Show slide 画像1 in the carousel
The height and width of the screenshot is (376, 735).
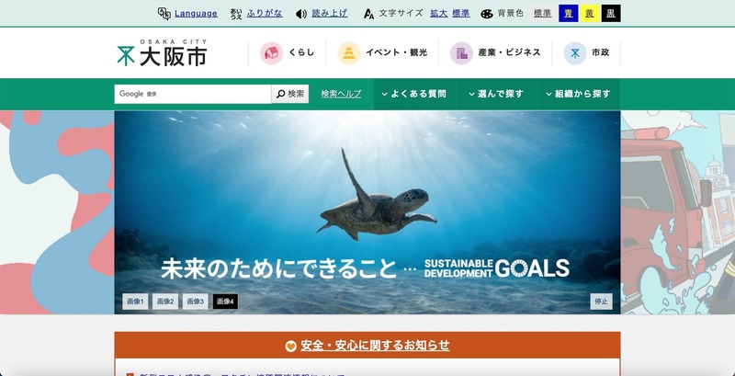click(135, 302)
